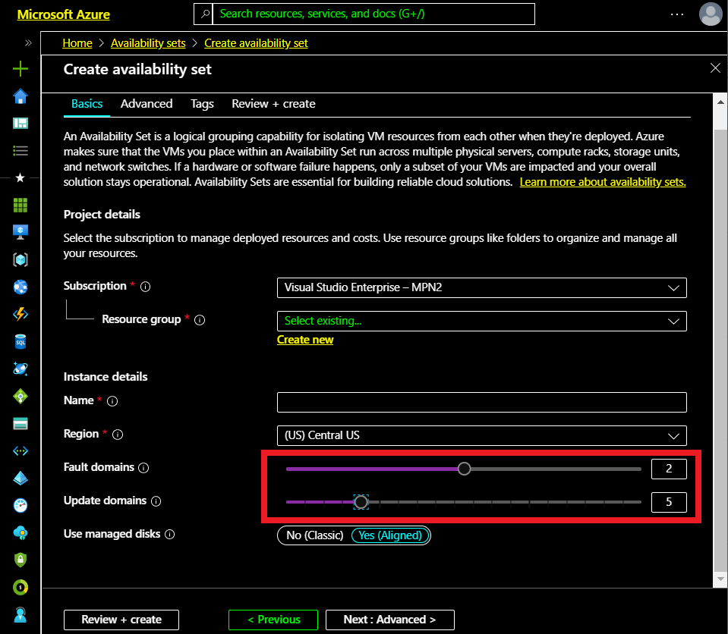
Task: Open the Dashboard sidebar icon
Action: (20, 124)
